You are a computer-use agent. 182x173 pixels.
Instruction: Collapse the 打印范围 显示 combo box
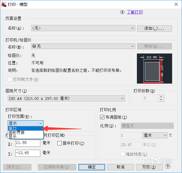26,123
